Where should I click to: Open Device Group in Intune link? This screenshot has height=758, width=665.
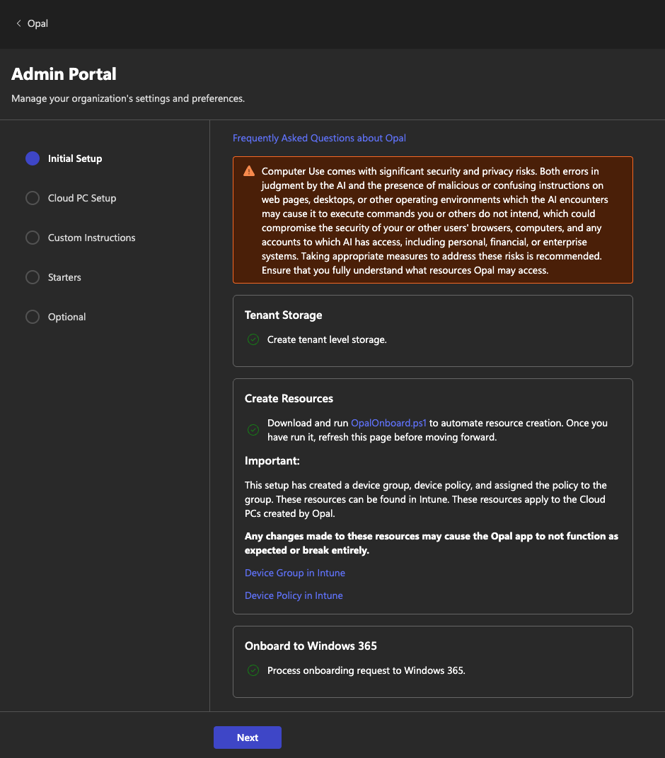pyautogui.click(x=295, y=573)
